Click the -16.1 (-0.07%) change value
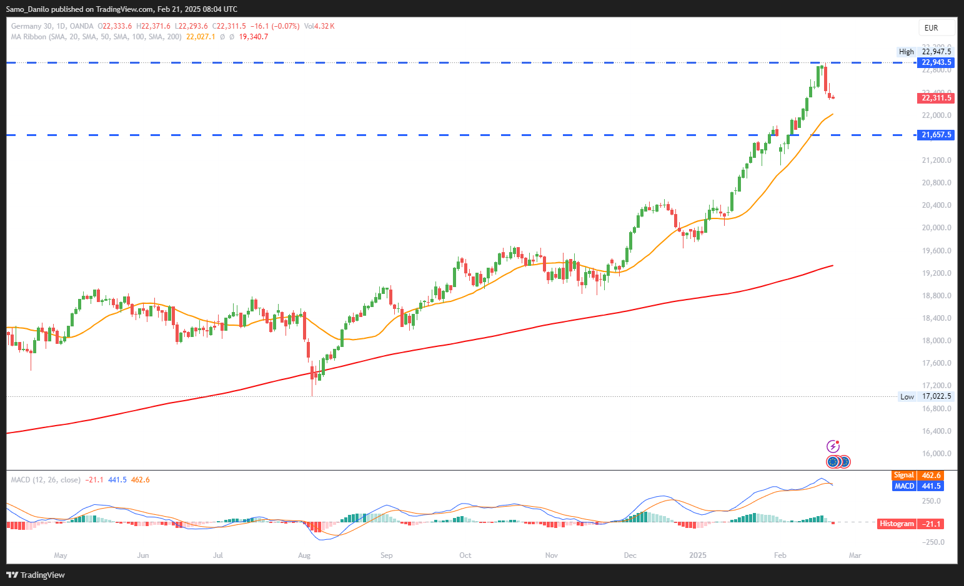The width and height of the screenshot is (964, 586). pyautogui.click(x=275, y=26)
